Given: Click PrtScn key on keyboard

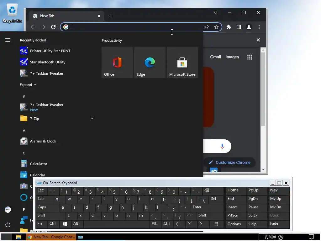Looking at the screenshot, I should pos(236,216).
